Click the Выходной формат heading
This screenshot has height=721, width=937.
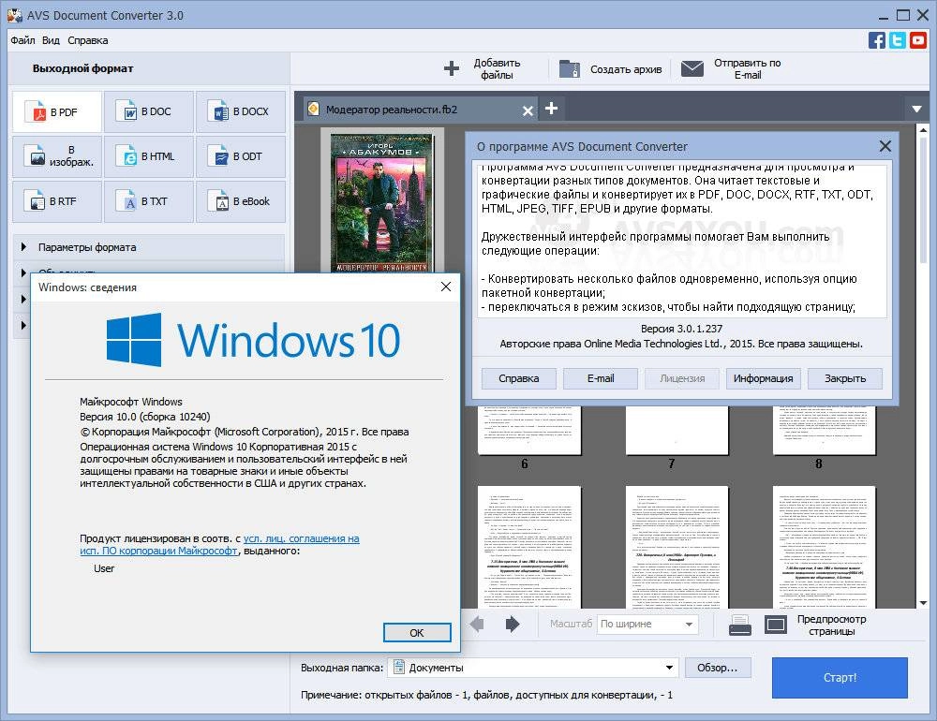click(83, 68)
